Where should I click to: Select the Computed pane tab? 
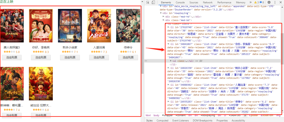[163, 120]
